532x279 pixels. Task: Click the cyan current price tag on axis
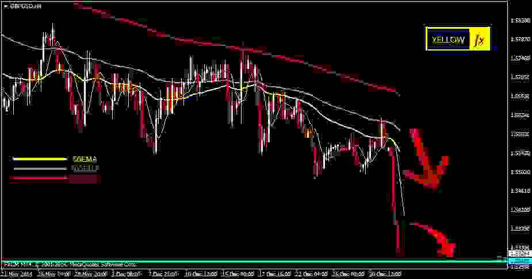pos(519,261)
